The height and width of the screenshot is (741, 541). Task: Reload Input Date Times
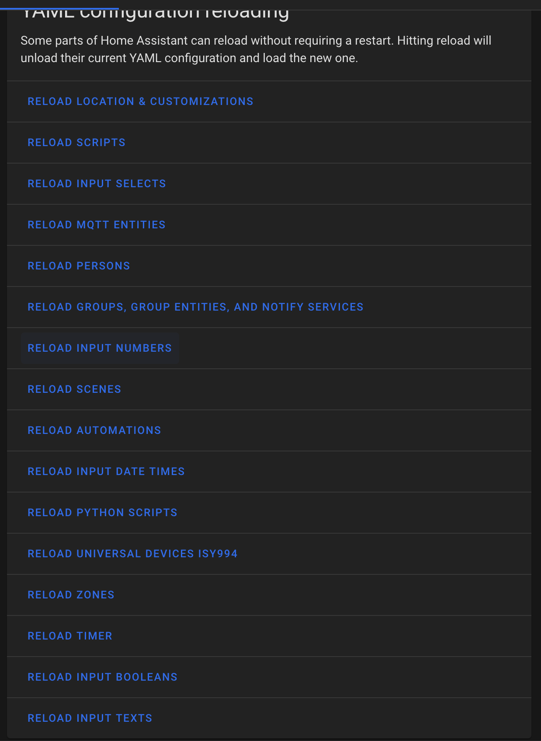click(106, 471)
